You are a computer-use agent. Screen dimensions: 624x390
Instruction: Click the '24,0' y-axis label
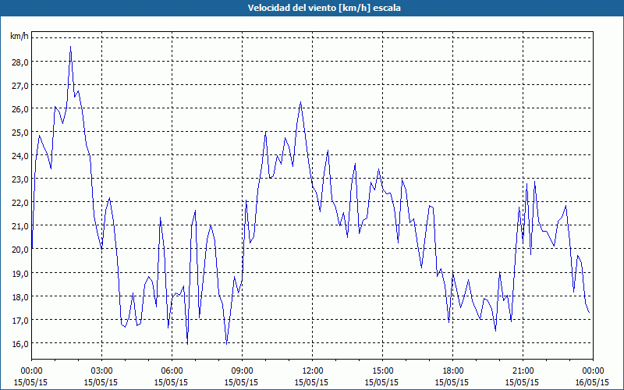pos(19,156)
